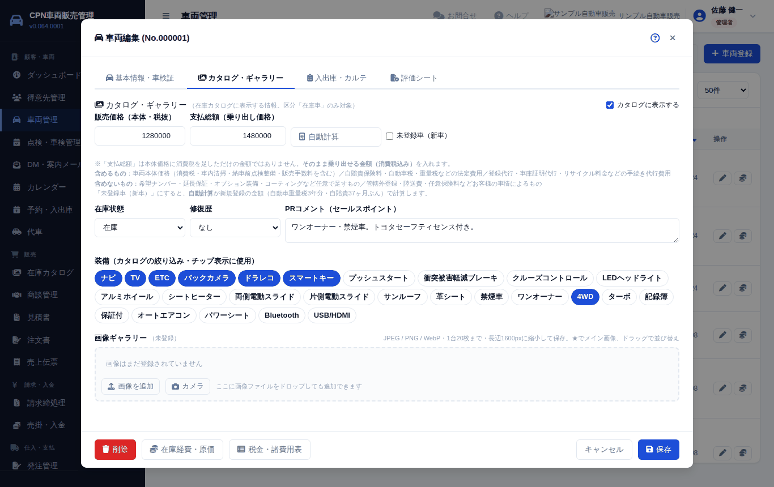Toggle the ナビ equipment chip

click(108, 278)
